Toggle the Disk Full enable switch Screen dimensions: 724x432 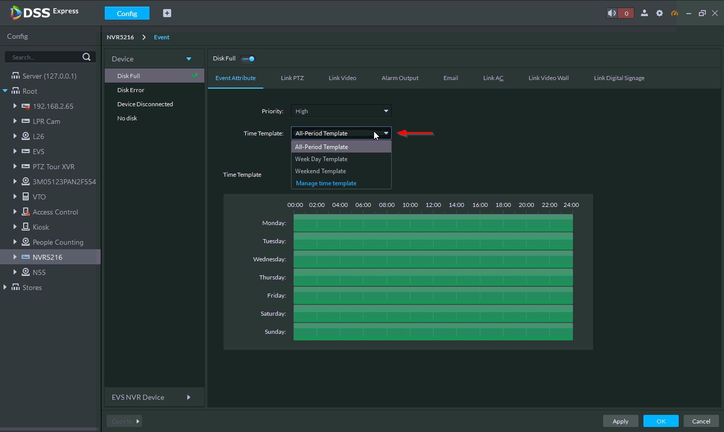tap(248, 59)
